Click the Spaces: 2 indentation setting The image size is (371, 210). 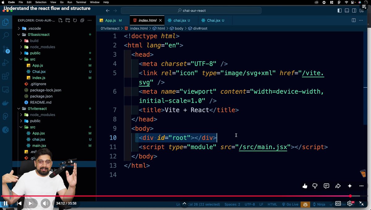(x=232, y=204)
